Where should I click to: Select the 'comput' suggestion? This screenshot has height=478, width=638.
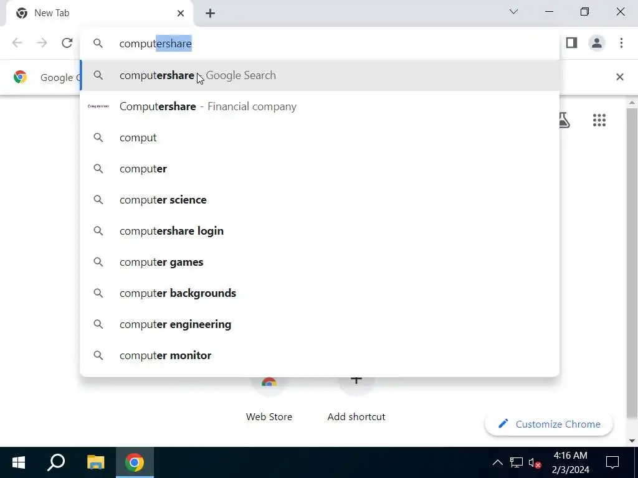tap(320, 138)
